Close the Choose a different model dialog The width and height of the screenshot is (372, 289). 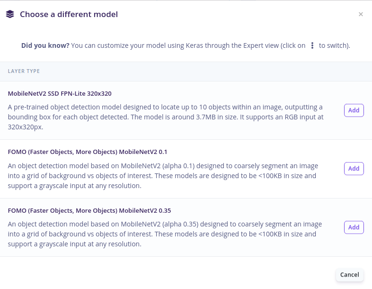click(x=361, y=14)
